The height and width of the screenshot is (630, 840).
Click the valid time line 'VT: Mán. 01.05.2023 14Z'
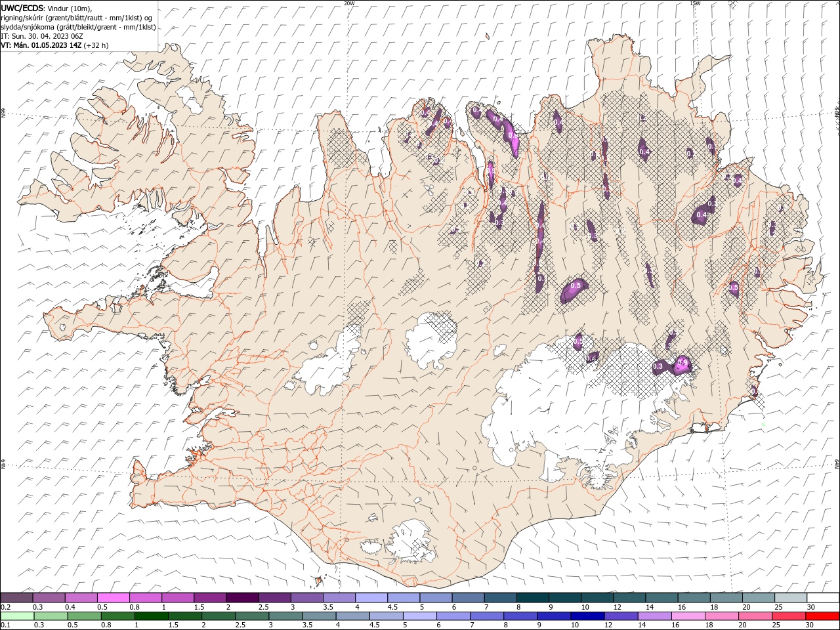tap(41, 45)
